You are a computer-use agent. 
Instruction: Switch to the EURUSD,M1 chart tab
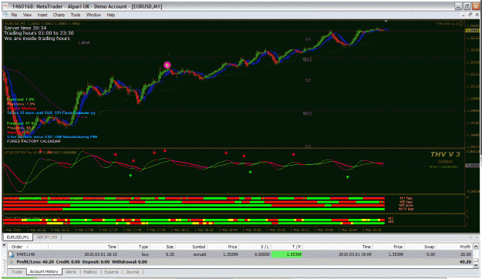click(18, 237)
